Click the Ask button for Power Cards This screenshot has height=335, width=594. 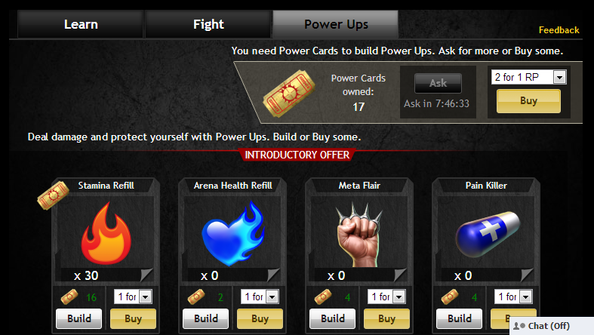[x=438, y=83]
